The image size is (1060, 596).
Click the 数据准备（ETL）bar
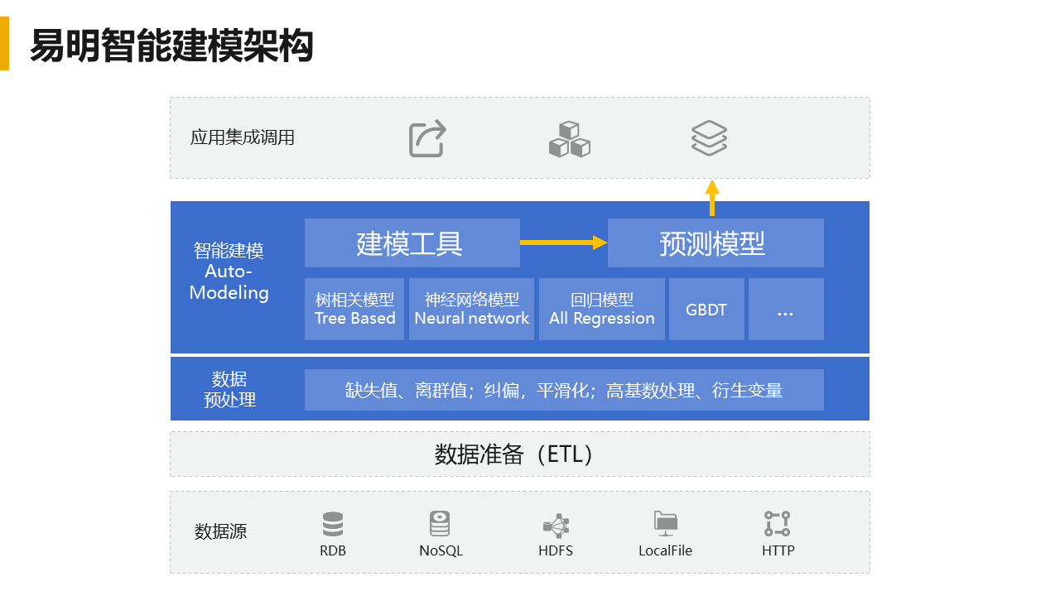[x=520, y=454]
